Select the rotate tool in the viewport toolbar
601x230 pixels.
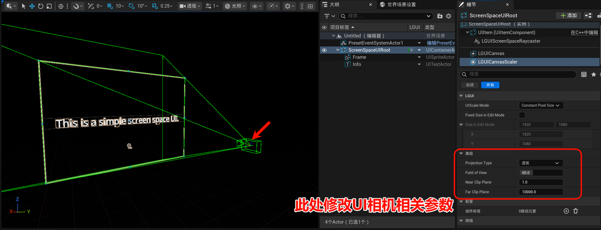pos(40,6)
